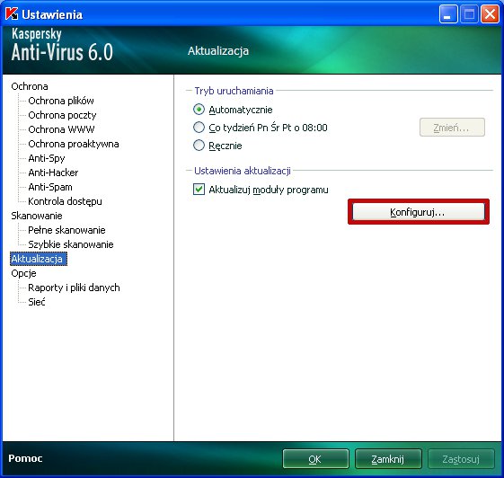Open the Konfiguruj... update settings

pos(418,212)
